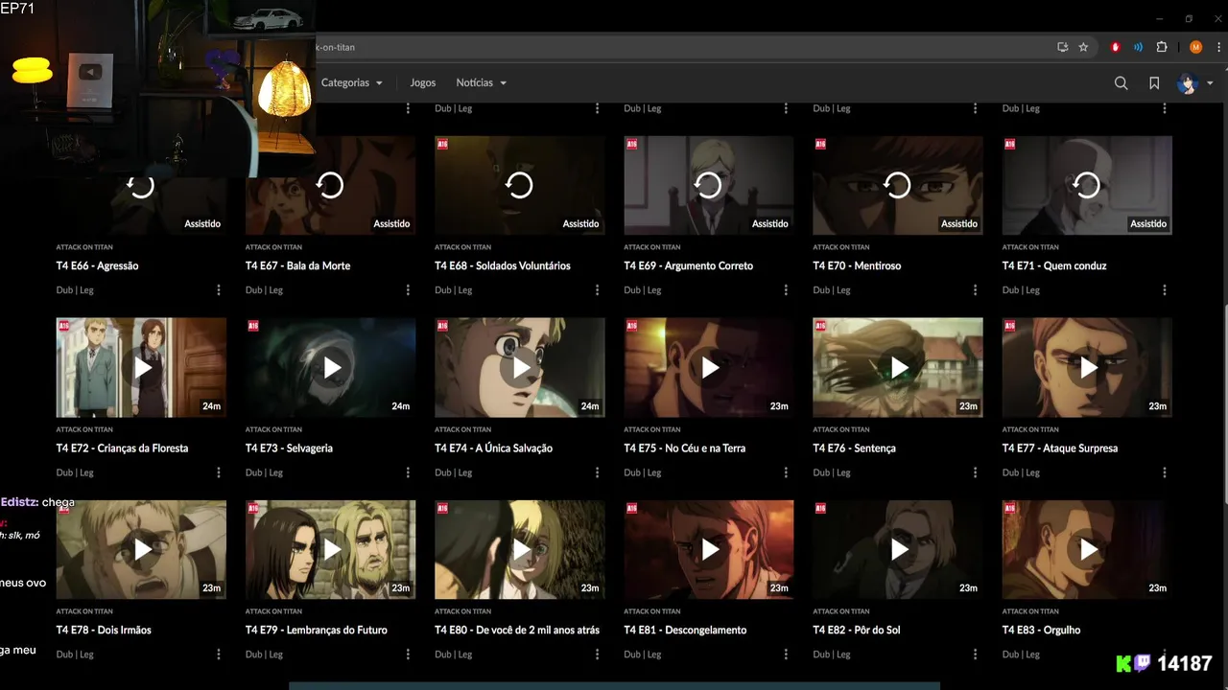Play episode E74 A Única Salvação
Image resolution: width=1228 pixels, height=690 pixels.
(x=519, y=367)
